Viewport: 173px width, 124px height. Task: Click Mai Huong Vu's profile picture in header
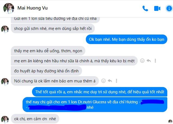[9, 8]
